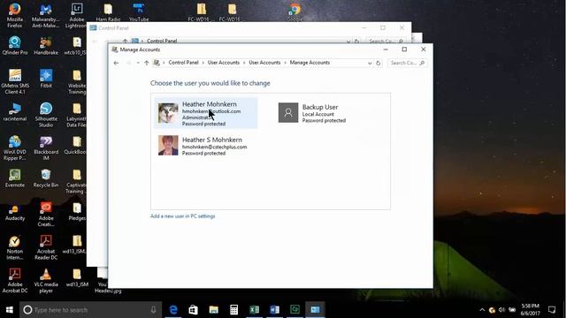Open Microsoft Store from the taskbar
Image resolution: width=566 pixels, height=318 pixels.
point(194,310)
